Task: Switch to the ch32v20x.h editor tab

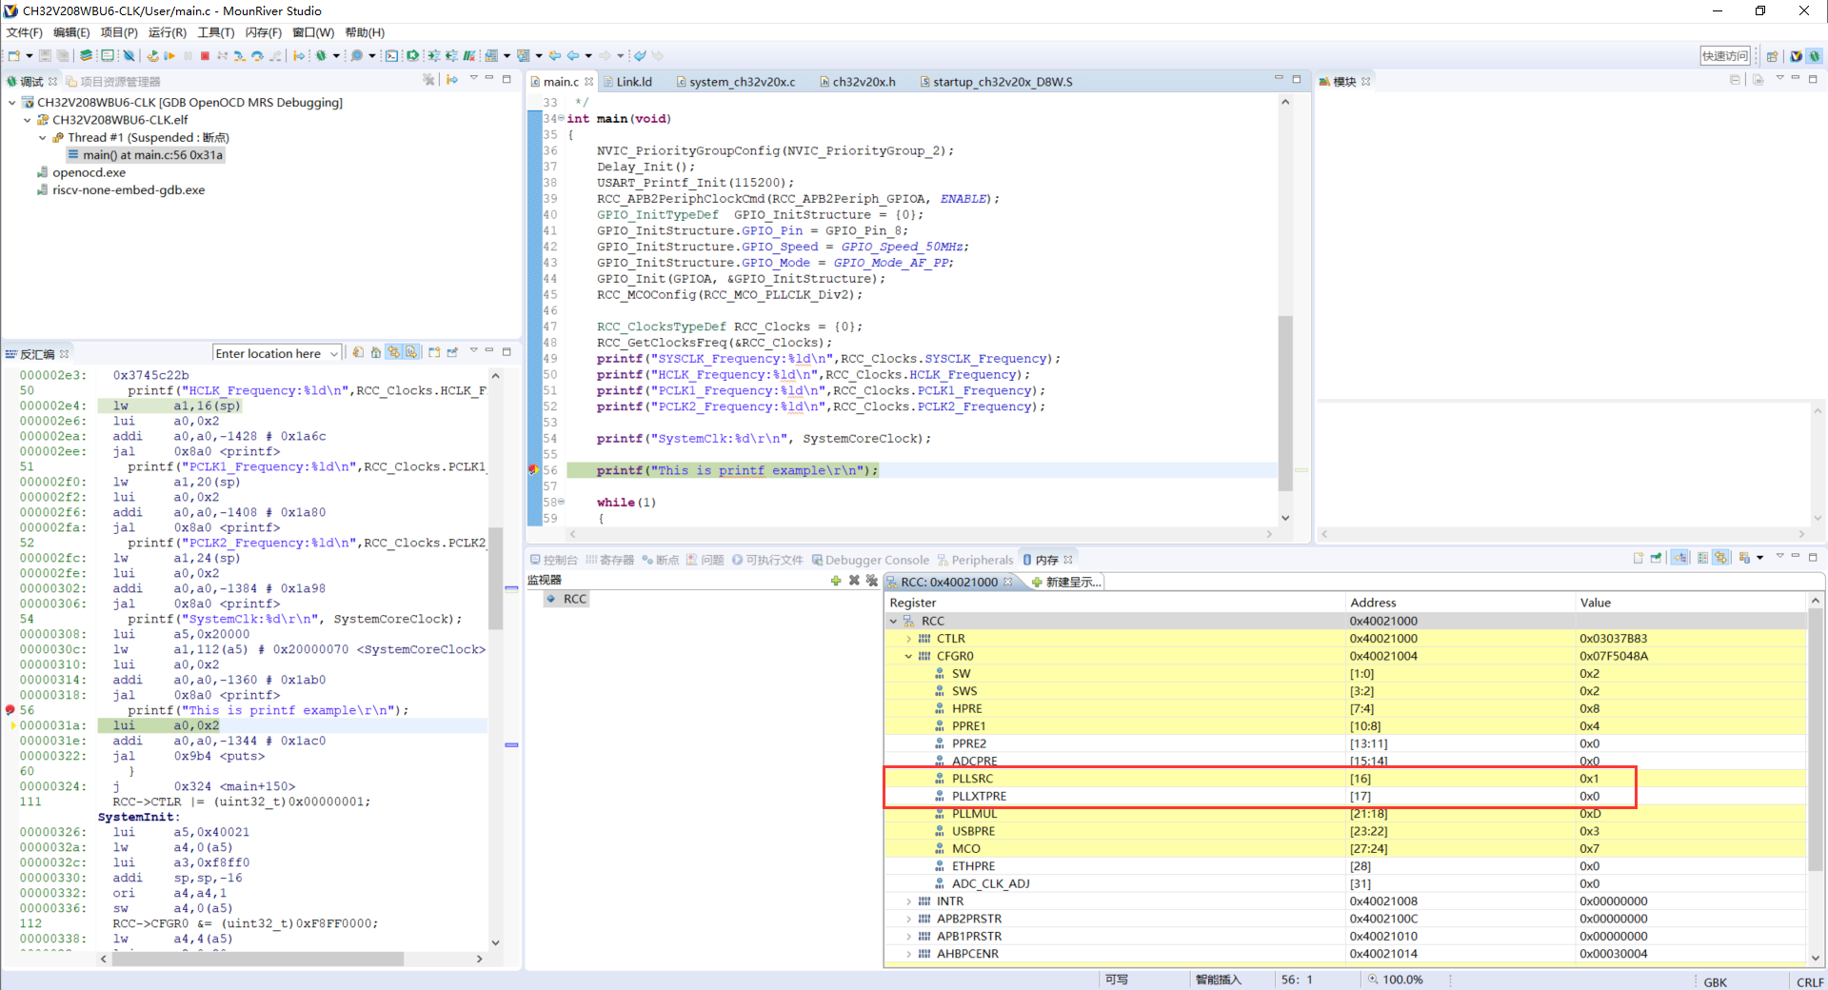Action: (x=858, y=82)
